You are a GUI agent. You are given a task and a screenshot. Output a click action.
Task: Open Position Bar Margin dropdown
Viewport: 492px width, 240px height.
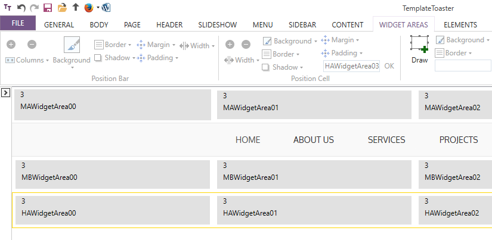(156, 45)
